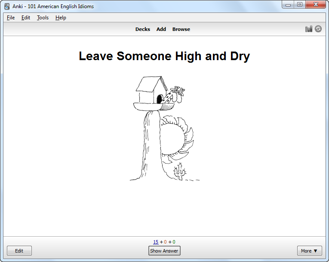Close the Anki window
Screen dimensions: 329x262
pyautogui.click(x=316, y=5)
